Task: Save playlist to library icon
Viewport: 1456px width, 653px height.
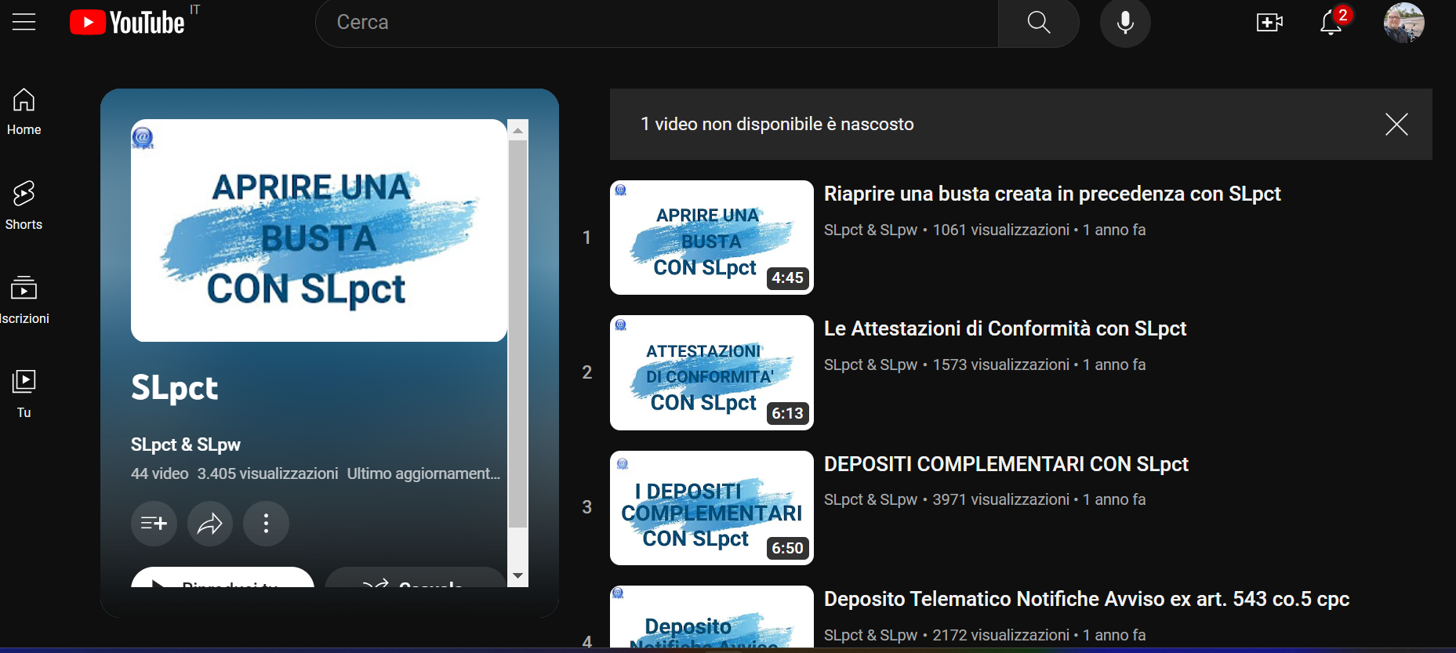Action: [154, 523]
